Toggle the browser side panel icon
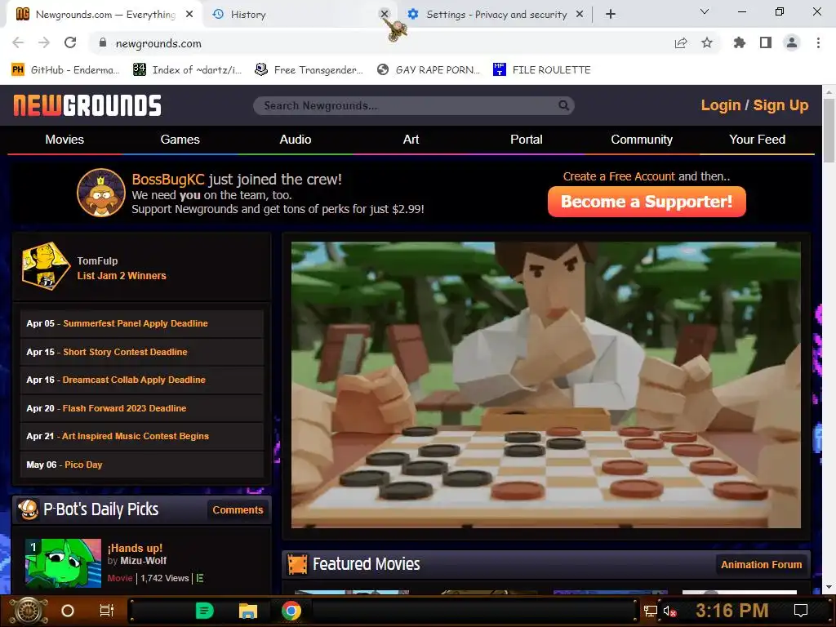Viewport: 836px width, 627px height. [x=766, y=43]
